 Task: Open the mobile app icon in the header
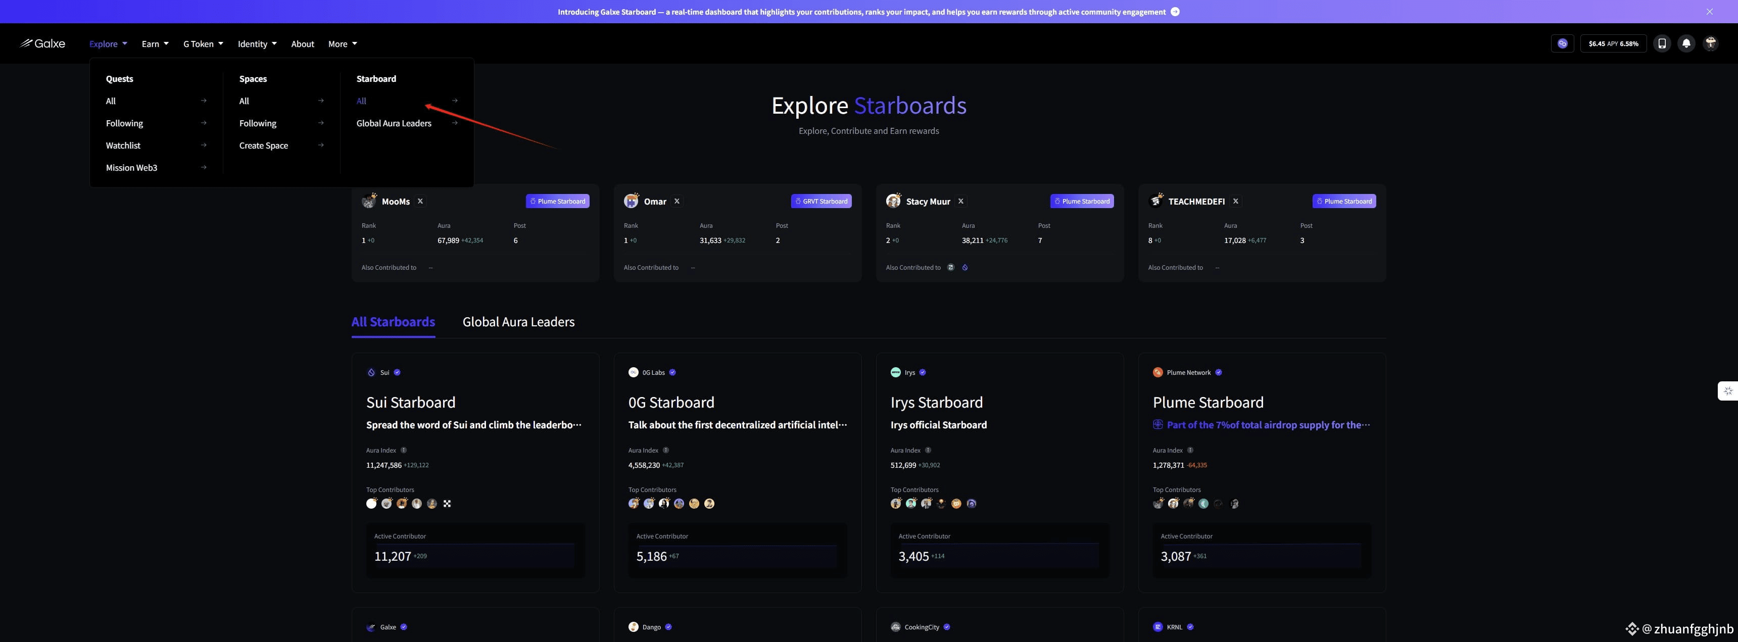(x=1662, y=44)
